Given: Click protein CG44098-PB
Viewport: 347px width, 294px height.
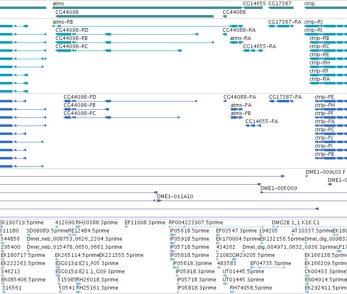Looking at the screenshot, I should [86, 109].
